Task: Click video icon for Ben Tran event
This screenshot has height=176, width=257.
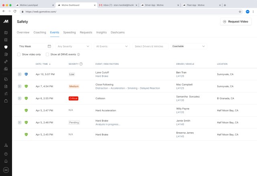Action: (x=20, y=74)
